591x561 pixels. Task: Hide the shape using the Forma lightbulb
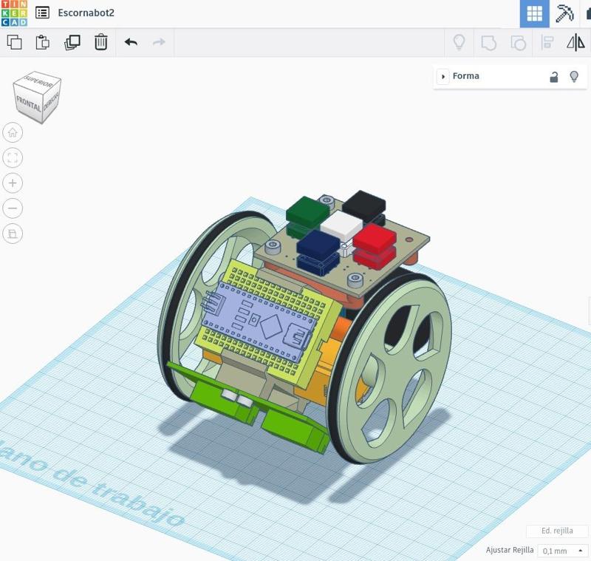pyautogui.click(x=574, y=77)
